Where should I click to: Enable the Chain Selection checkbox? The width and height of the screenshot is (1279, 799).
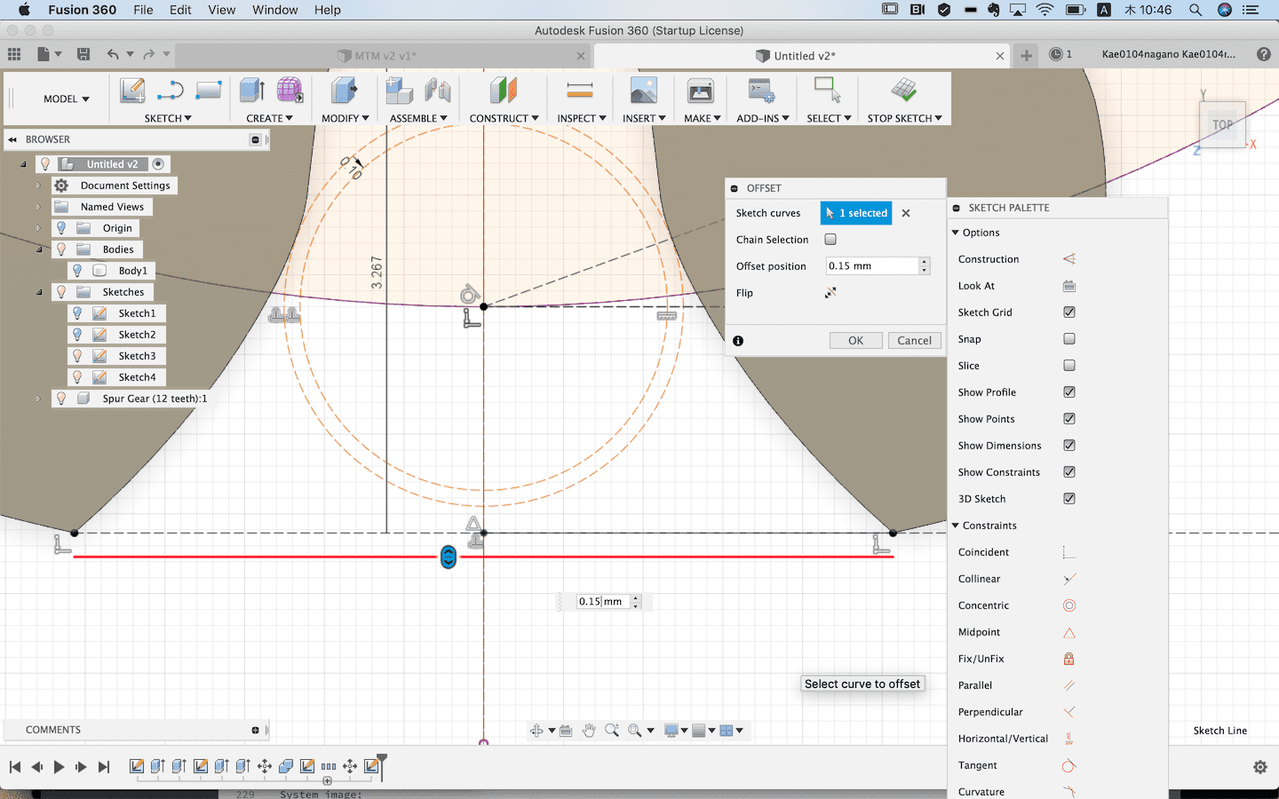[x=830, y=240]
